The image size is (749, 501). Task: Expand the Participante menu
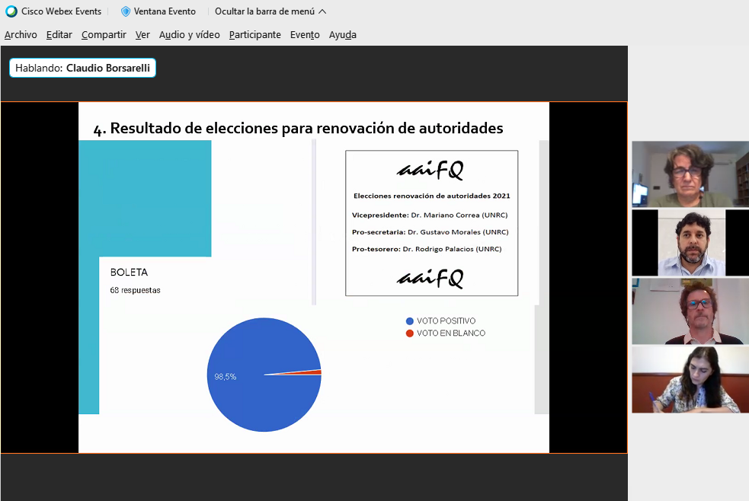pyautogui.click(x=254, y=35)
